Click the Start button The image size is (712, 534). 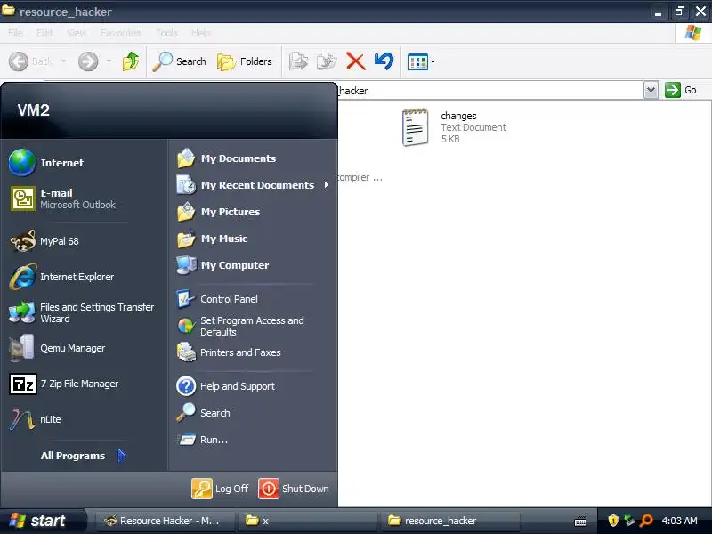click(x=42, y=521)
